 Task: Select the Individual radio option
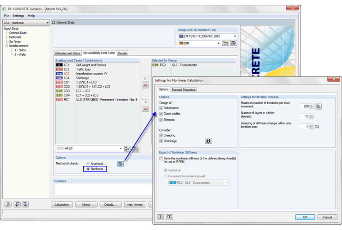click(166, 170)
